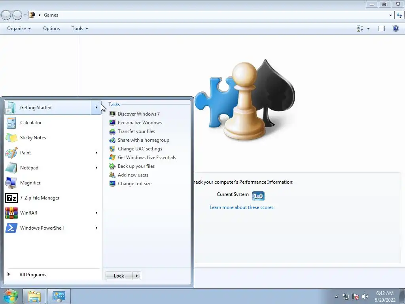
Task: Click the system score 1.0 badge
Action: [258, 196]
